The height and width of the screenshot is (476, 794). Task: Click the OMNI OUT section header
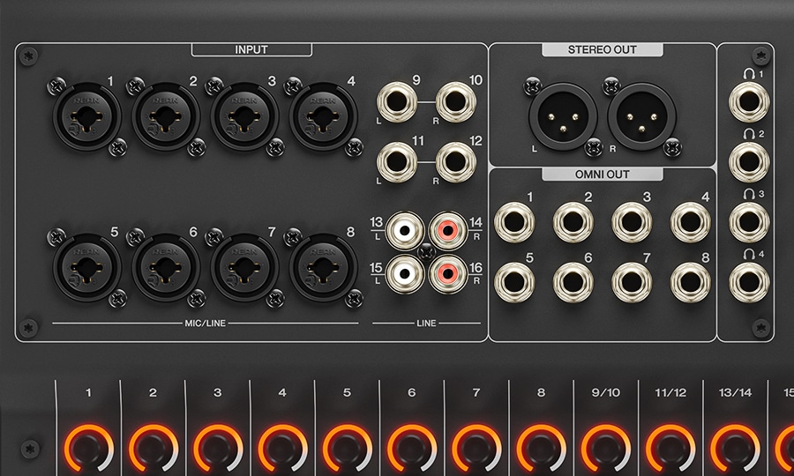point(604,175)
